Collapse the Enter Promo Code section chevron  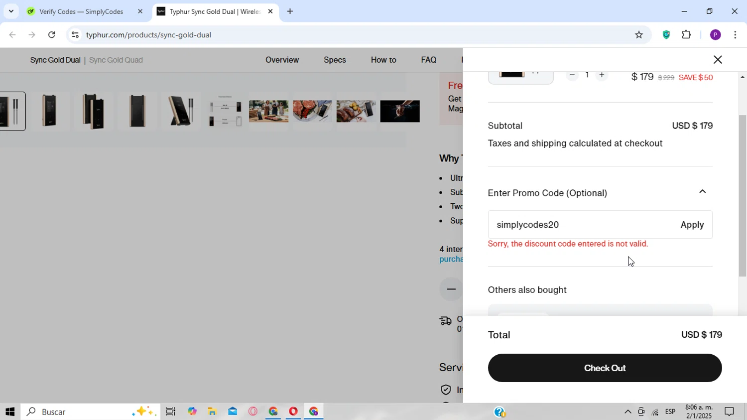point(702,192)
